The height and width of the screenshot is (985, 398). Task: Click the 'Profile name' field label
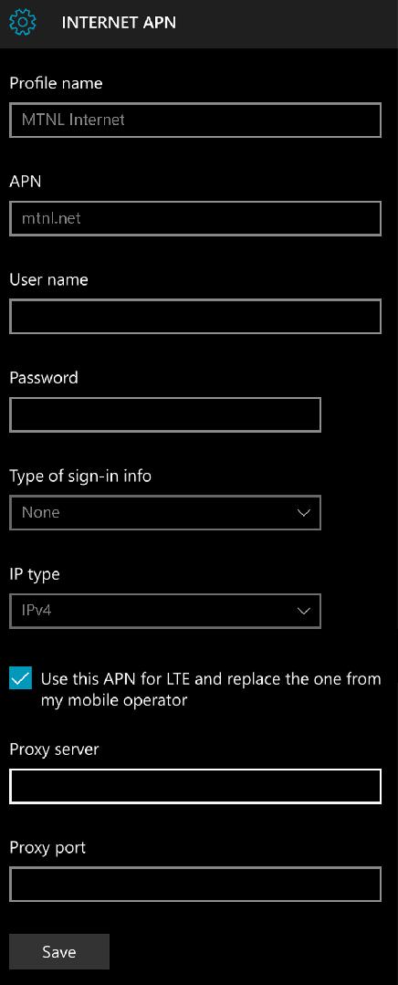coord(56,83)
